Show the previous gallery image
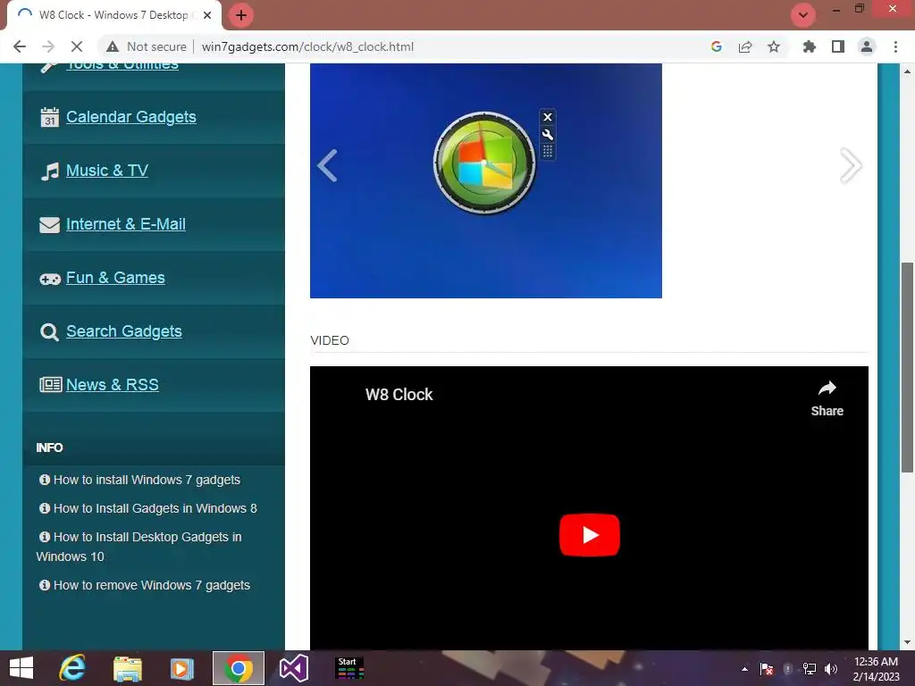Viewport: 915px width, 686px height. pyautogui.click(x=327, y=165)
